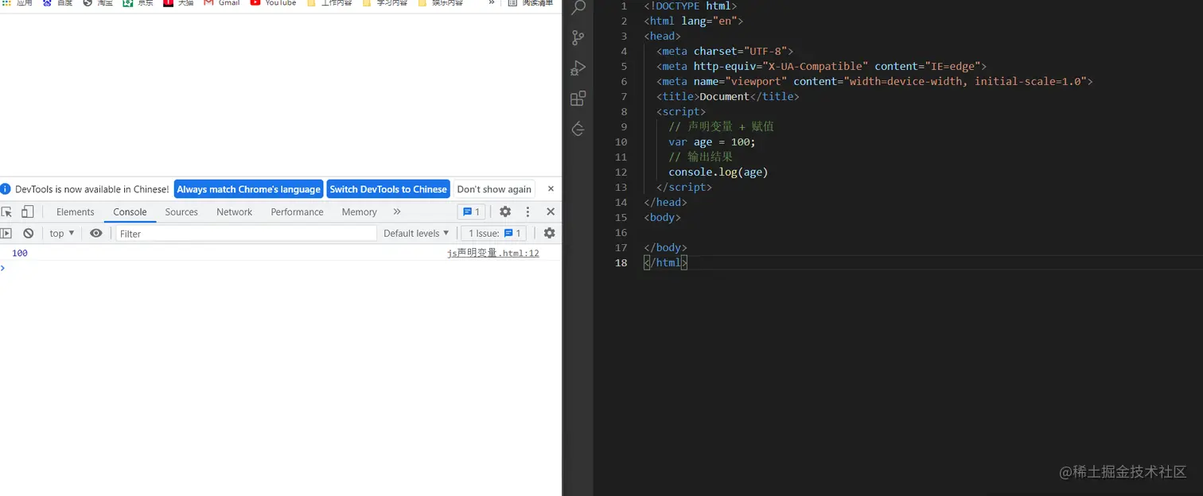Click the '<title>Document</title>' line
The height and width of the screenshot is (496, 1203).
point(728,96)
